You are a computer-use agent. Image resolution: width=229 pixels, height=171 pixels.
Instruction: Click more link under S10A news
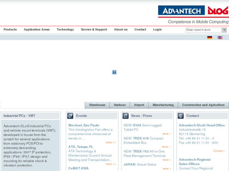click(167, 134)
